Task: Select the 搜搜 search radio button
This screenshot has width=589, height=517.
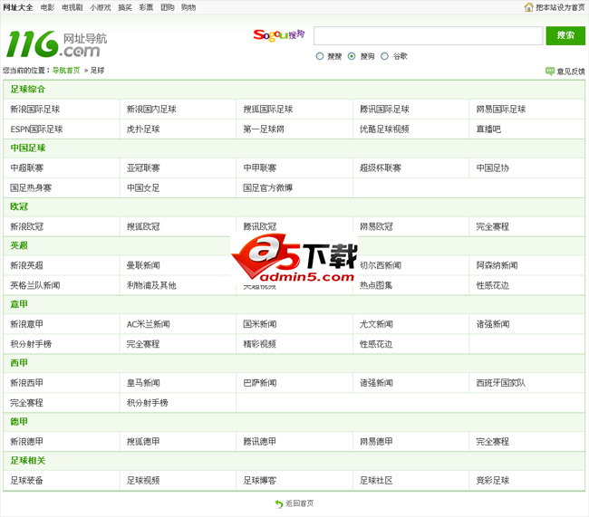Action: pos(320,56)
